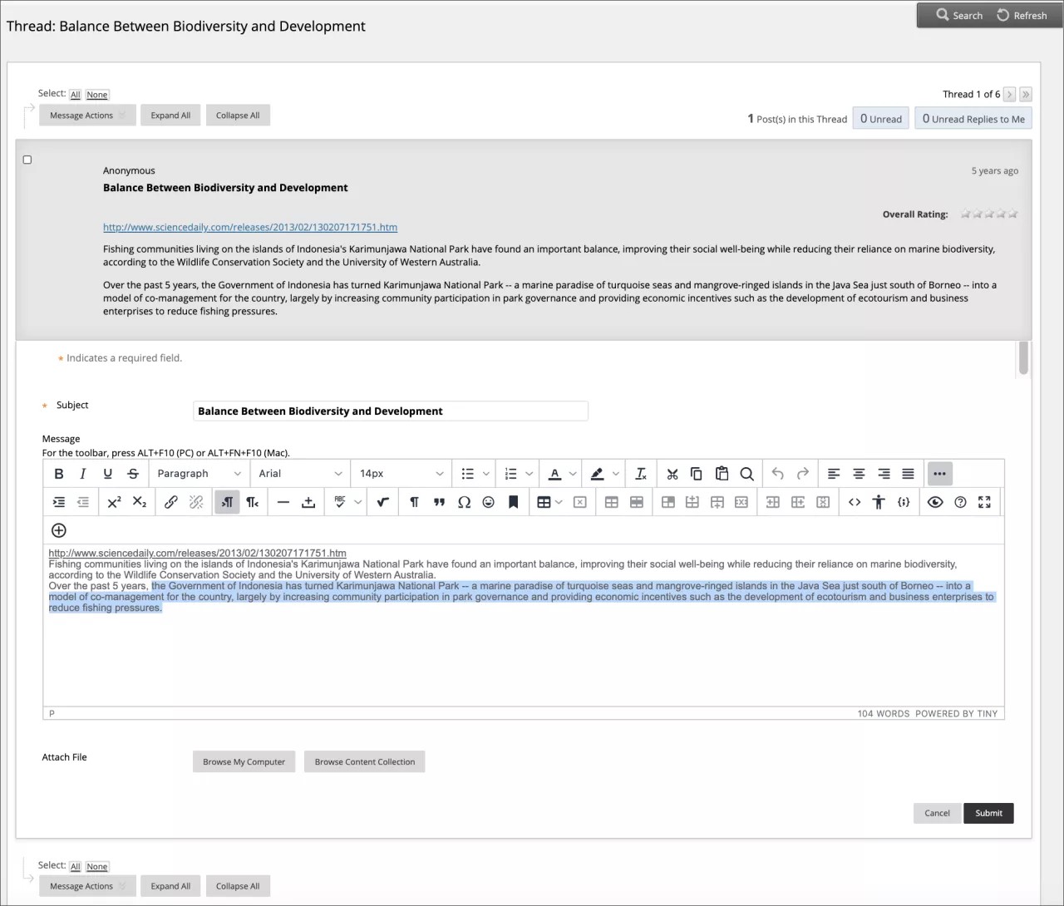The image size is (1064, 906).
Task: Insert a special character with Omega icon
Action: [464, 502]
